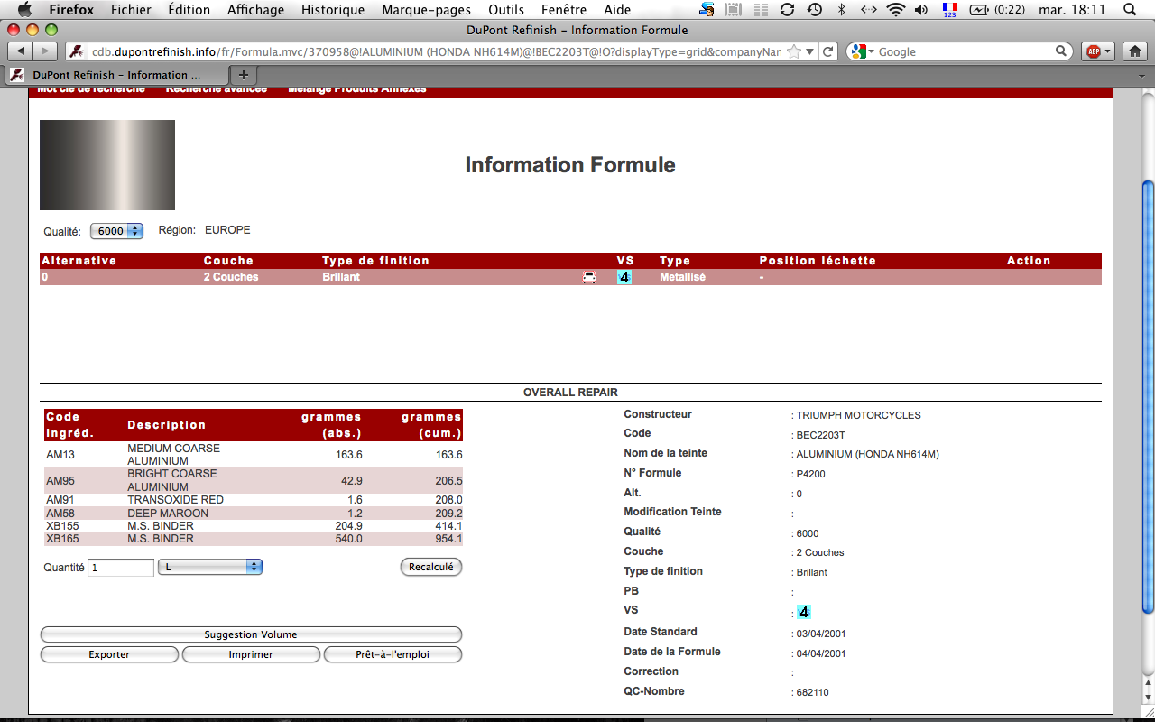Open the list all tabs arrow
The height and width of the screenshot is (722, 1155).
[1141, 75]
